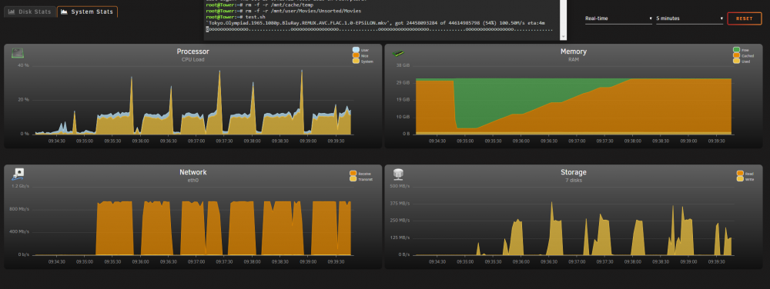Open the Real-time mode dropdown

coord(619,18)
